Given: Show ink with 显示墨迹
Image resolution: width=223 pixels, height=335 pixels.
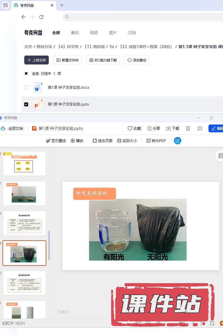Looking at the screenshot, I should pyautogui.click(x=56, y=141).
